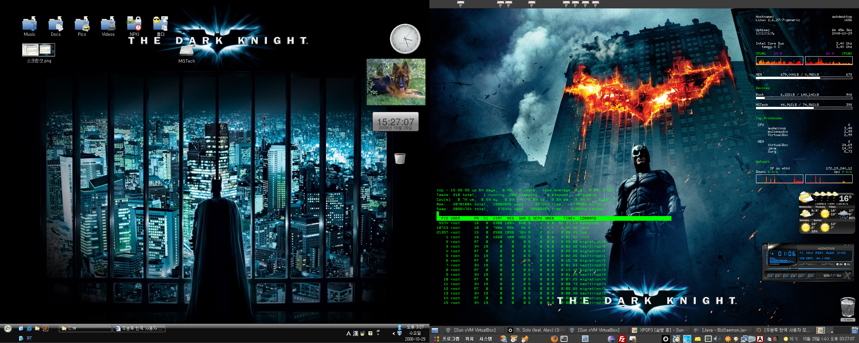Image resolution: width=859 pixels, height=343 pixels.
Task: Switch to 우분투 한국 사용자 IE taskbar button
Action: pyautogui.click(x=139, y=329)
